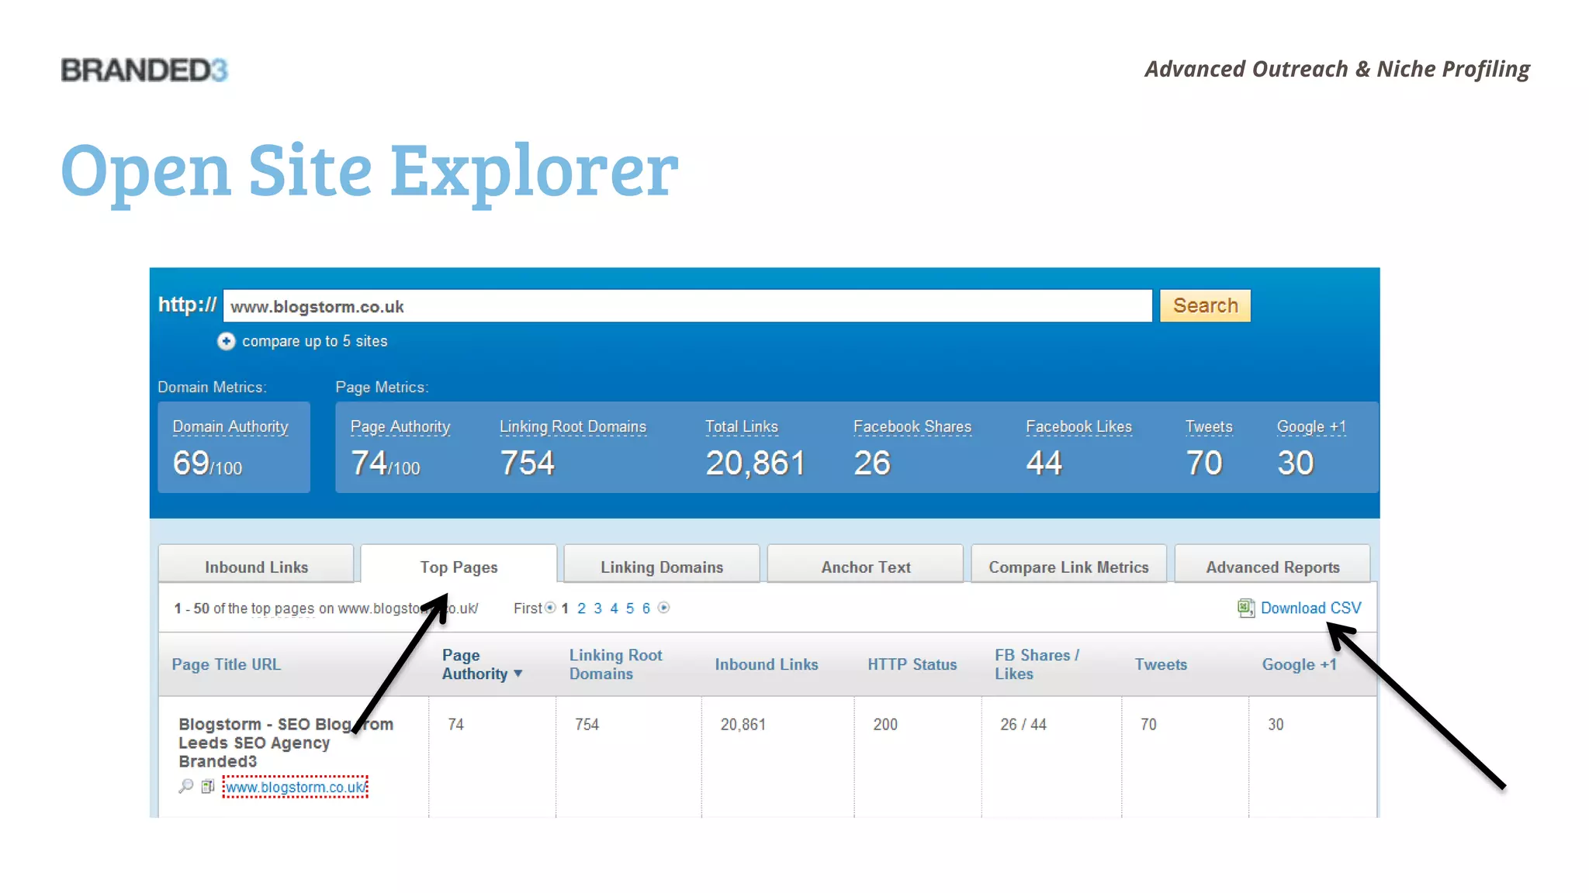The image size is (1589, 893).
Task: Click the Facebook Shares metric label
Action: coord(912,427)
